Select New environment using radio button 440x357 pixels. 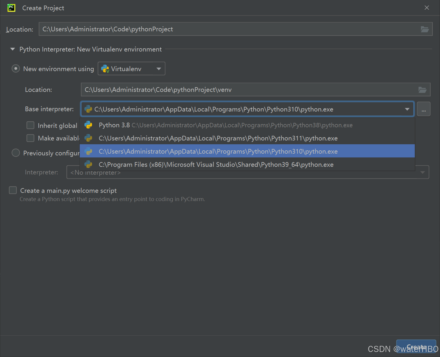16,68
